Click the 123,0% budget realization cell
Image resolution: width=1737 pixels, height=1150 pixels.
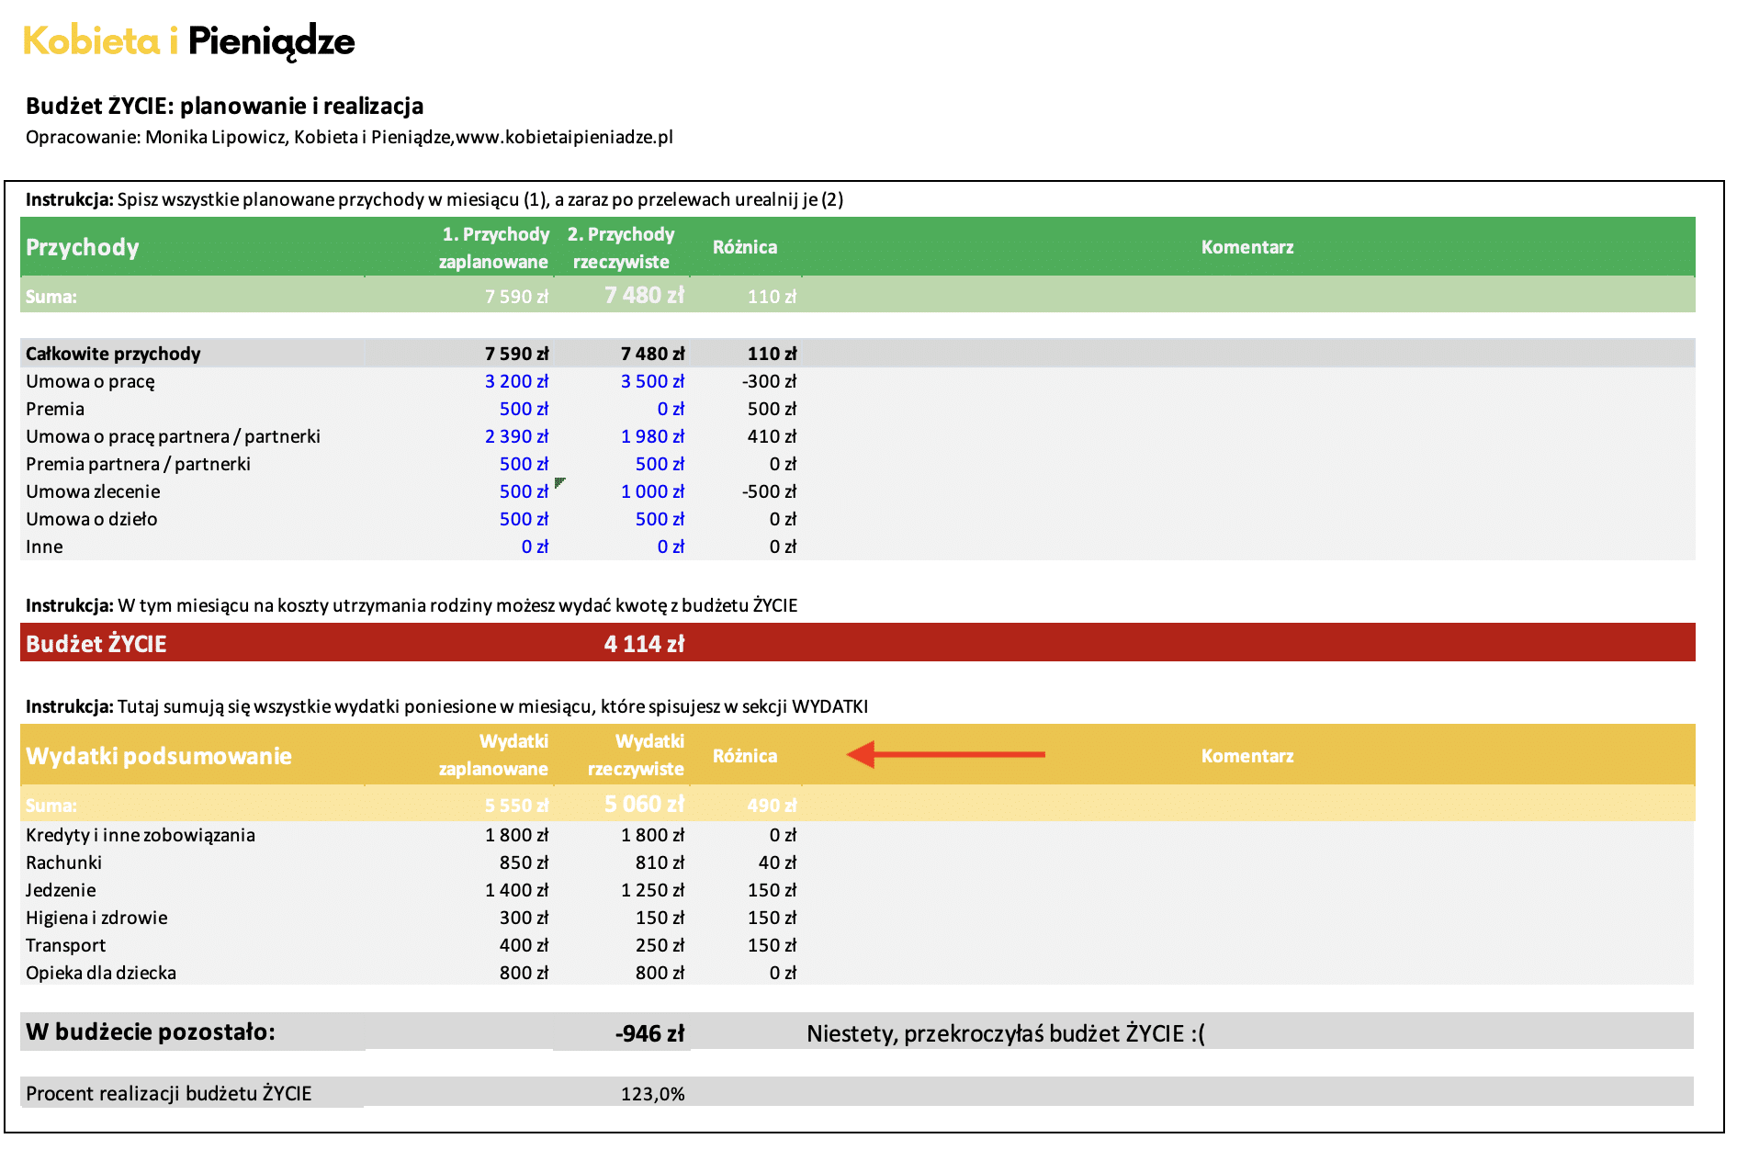[652, 1094]
